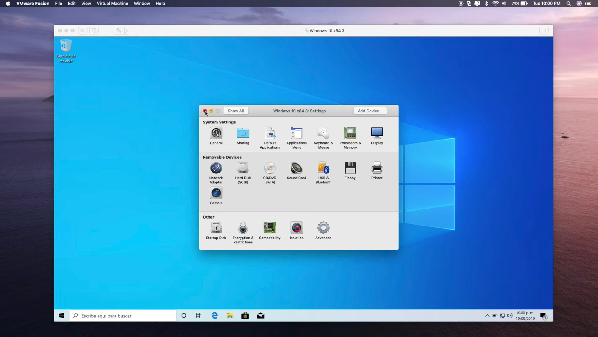Click the Add Device... button

coord(370,111)
